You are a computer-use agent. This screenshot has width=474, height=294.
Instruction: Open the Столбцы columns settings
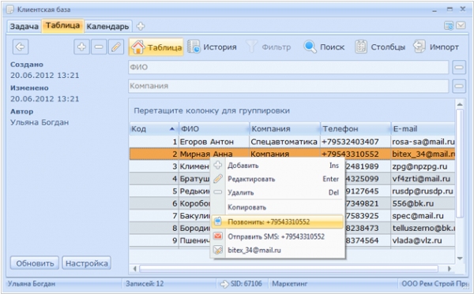[x=380, y=47]
